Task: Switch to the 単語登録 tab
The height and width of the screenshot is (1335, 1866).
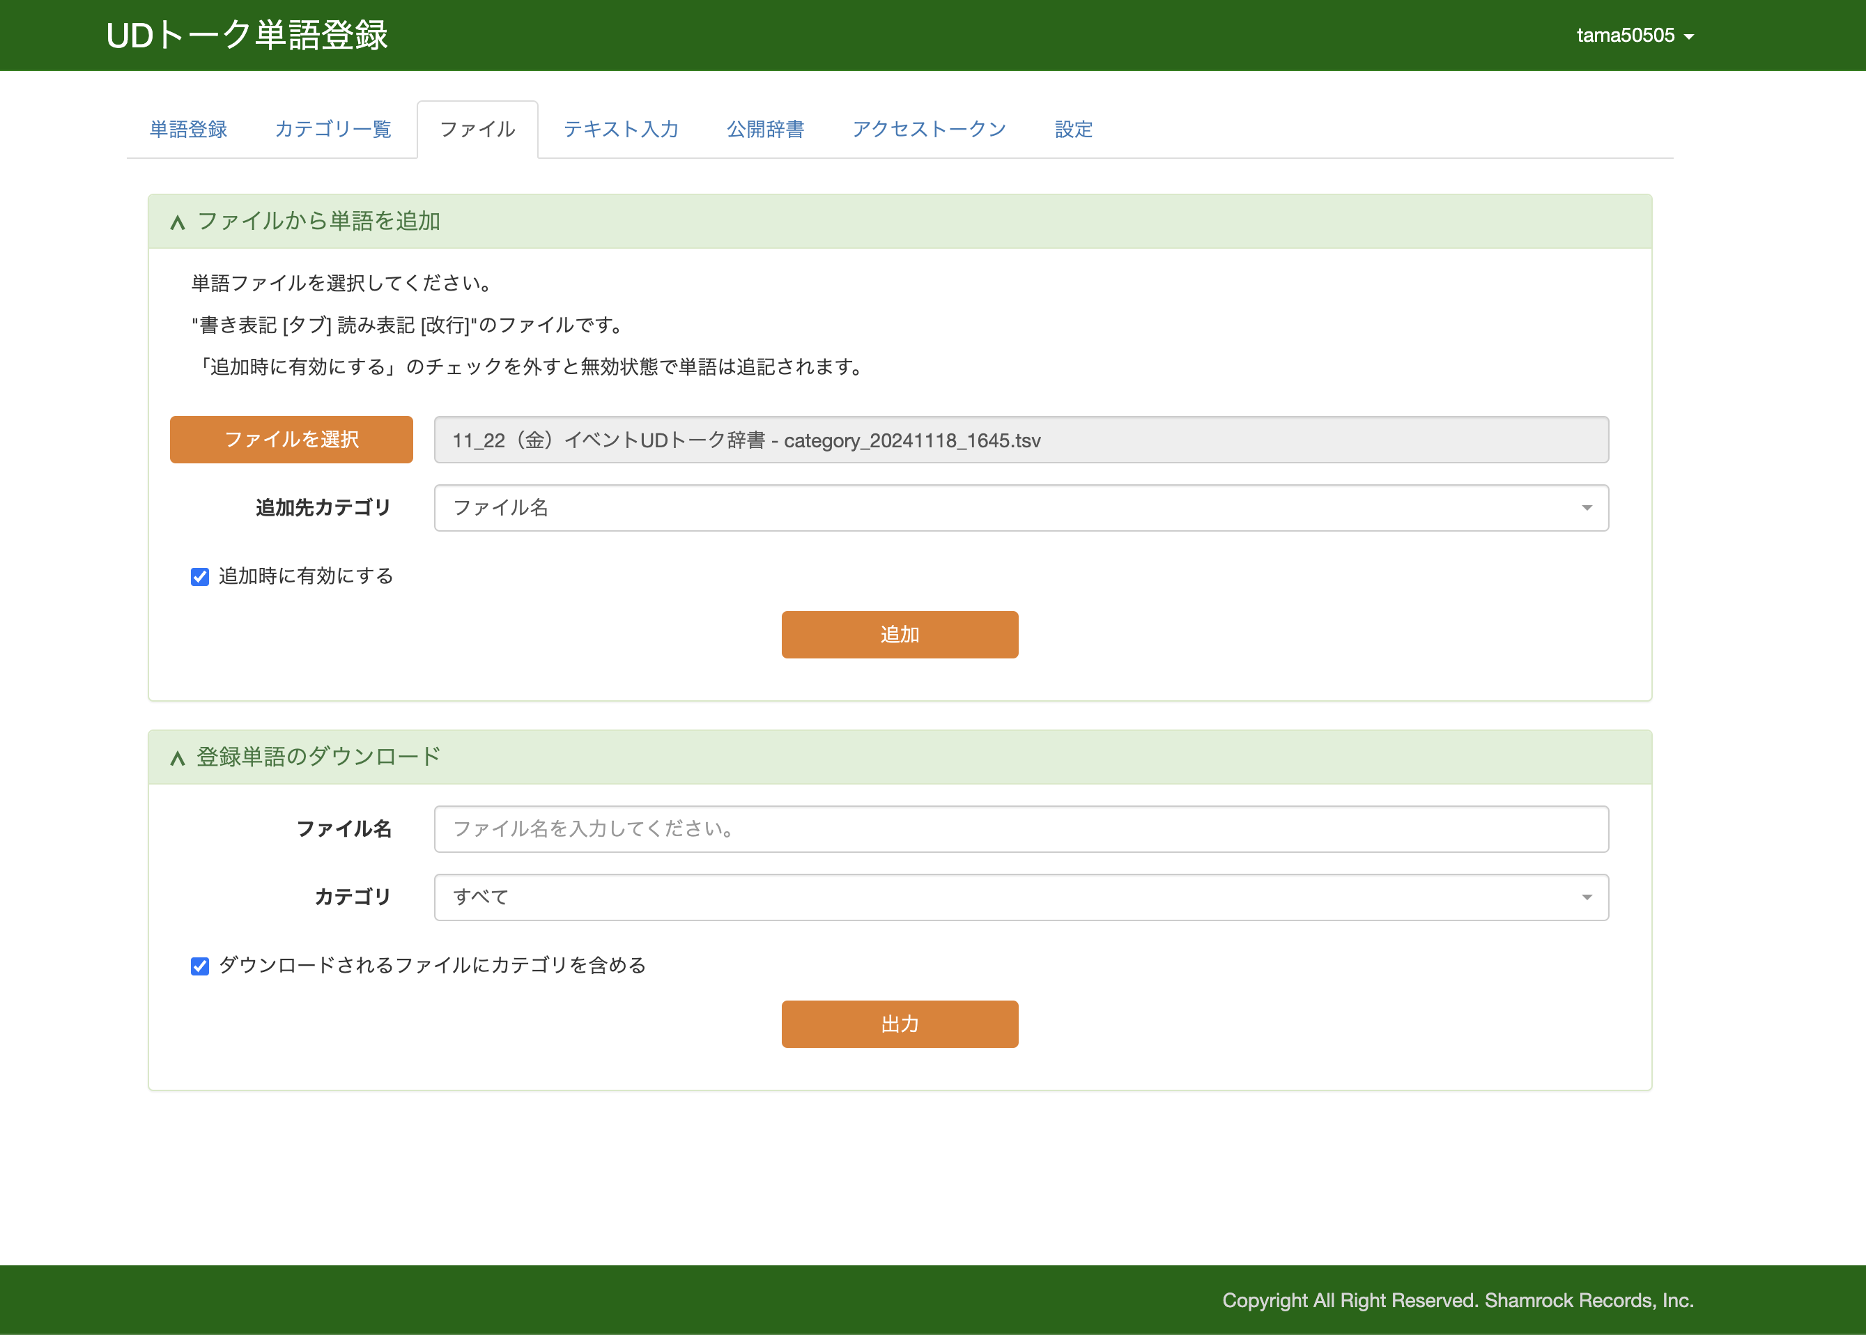Action: pyautogui.click(x=187, y=129)
